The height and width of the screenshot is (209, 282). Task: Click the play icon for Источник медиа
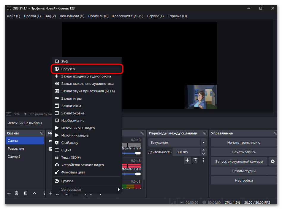(x=57, y=135)
